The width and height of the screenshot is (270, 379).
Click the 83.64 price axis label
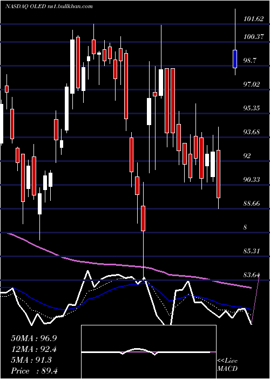pos(252,275)
